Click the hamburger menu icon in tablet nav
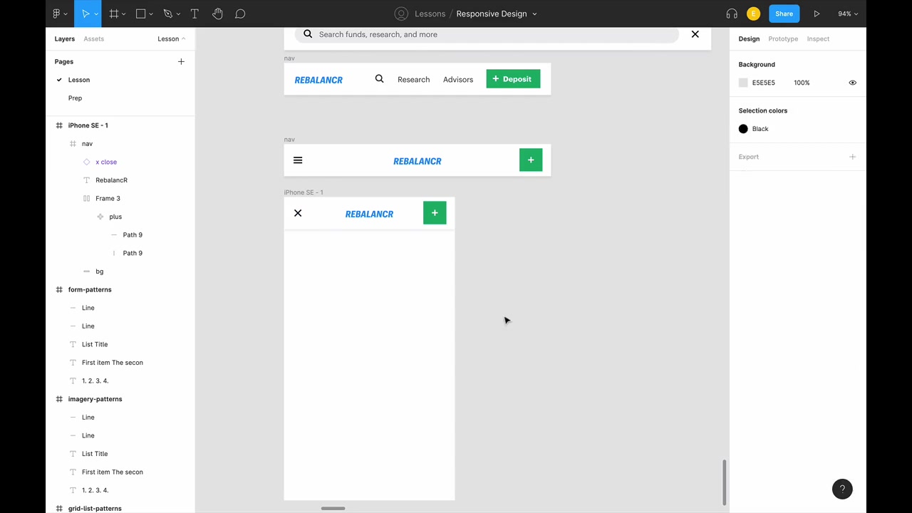The height and width of the screenshot is (513, 912). click(298, 160)
